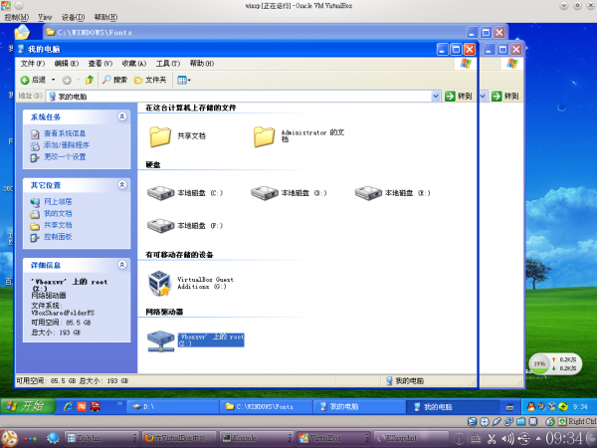Screen dimensions: 597x448
Task: Click the VirtualBox optical disk status icon
Action: (x=485, y=422)
